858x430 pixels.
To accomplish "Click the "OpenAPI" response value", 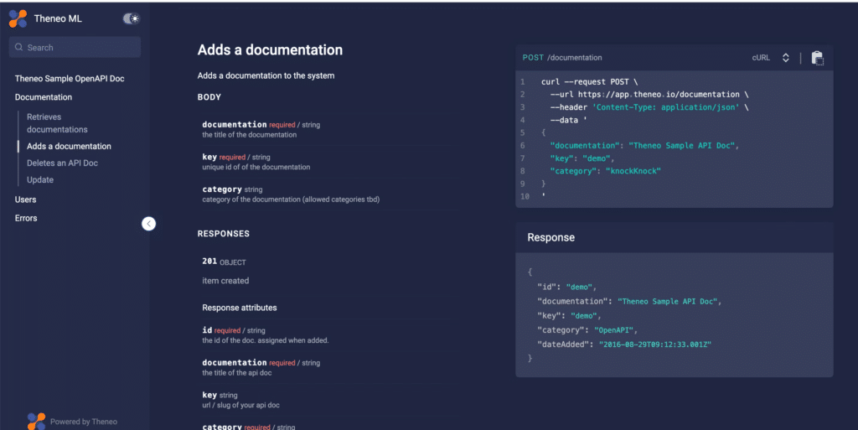I will tap(613, 330).
